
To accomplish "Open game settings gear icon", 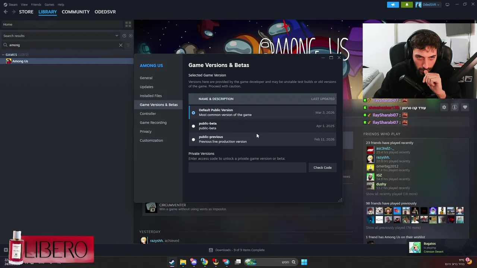I will 444,107.
